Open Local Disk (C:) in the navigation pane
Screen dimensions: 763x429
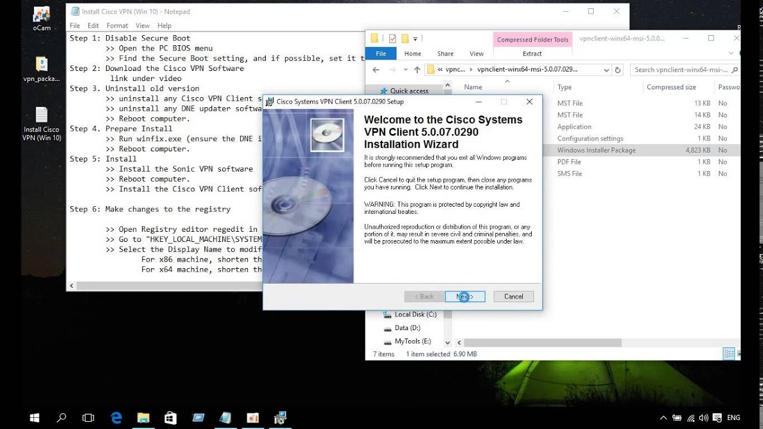[x=410, y=314]
